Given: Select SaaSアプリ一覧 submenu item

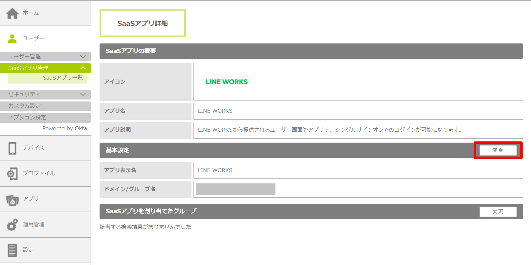Looking at the screenshot, I should [63, 78].
